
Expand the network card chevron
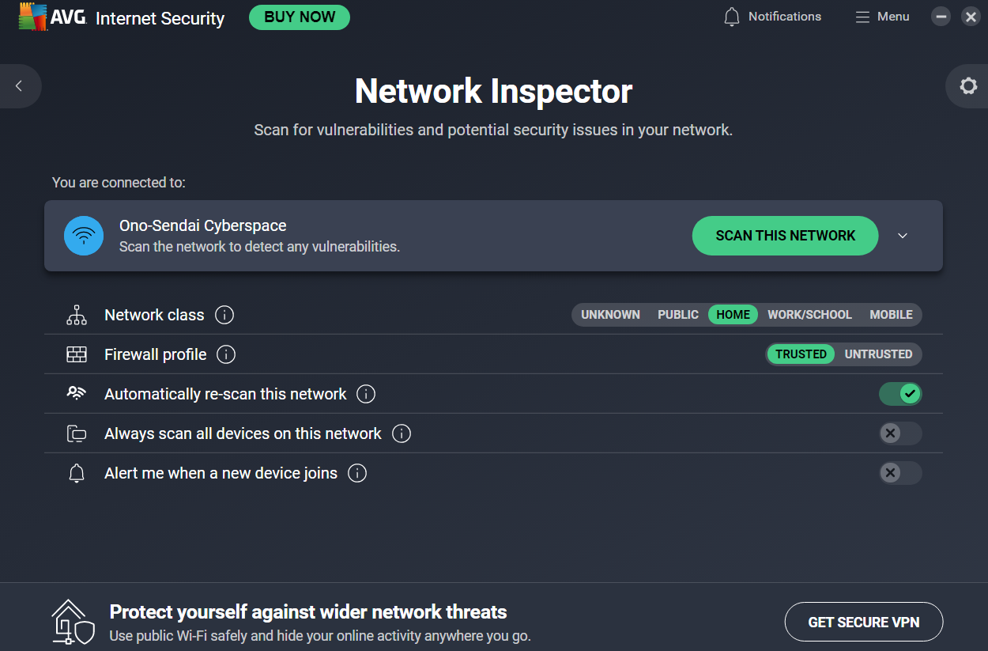(x=903, y=236)
